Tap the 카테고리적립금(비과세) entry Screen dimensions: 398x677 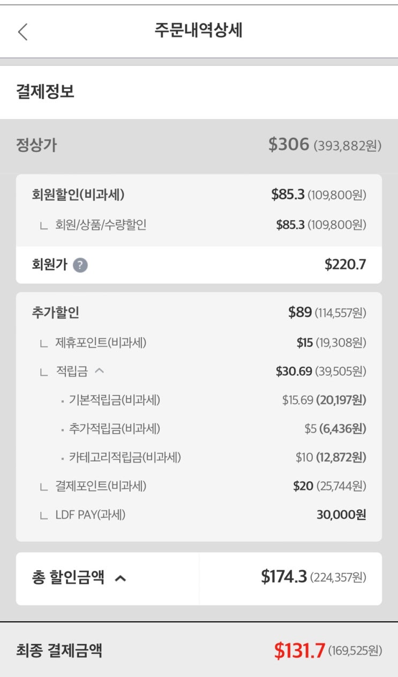pyautogui.click(x=125, y=458)
